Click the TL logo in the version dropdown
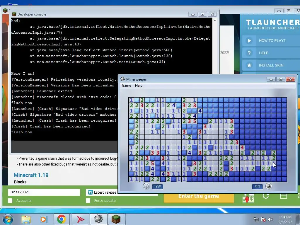 point(90,192)
